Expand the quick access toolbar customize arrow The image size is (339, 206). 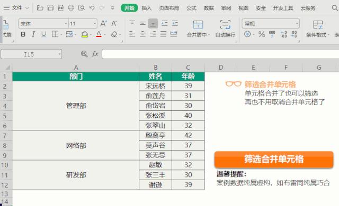point(112,8)
